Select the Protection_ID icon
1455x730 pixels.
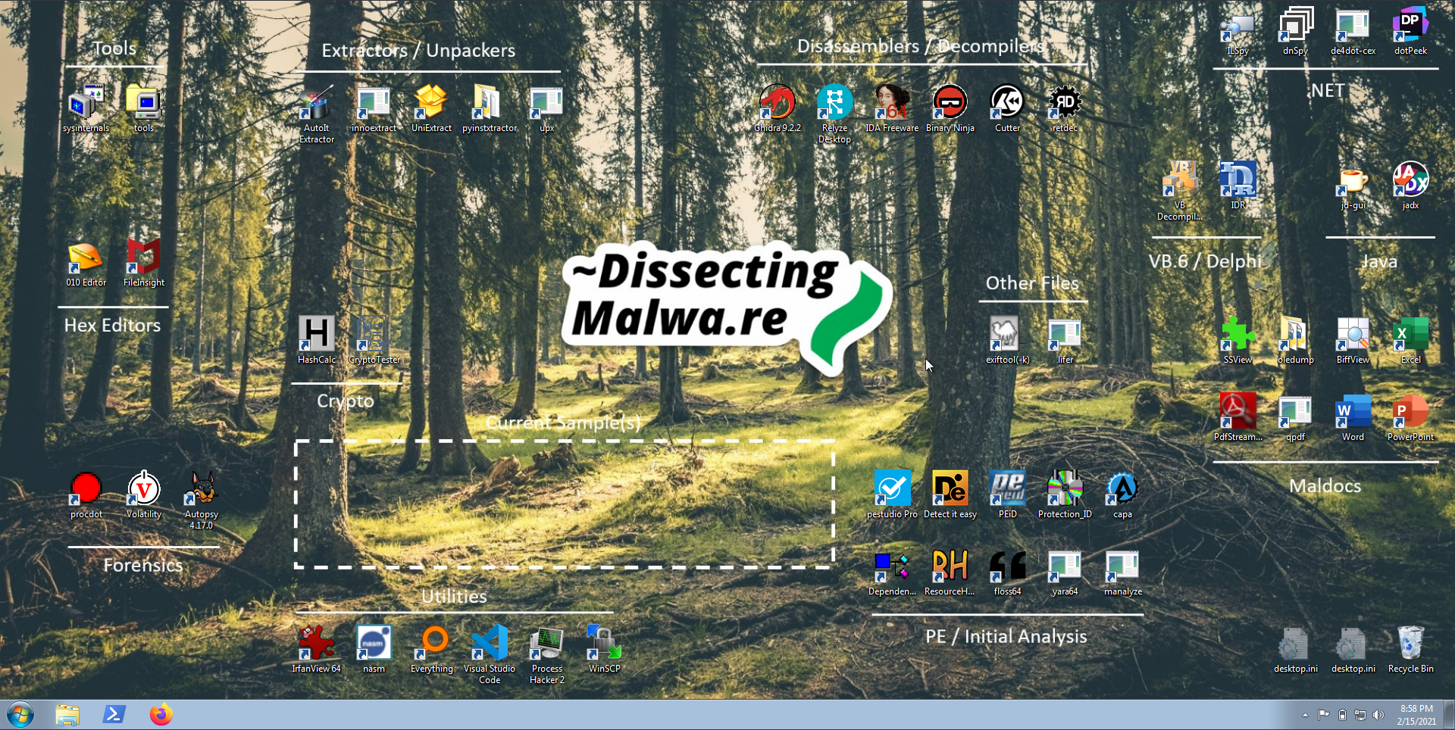tap(1065, 494)
